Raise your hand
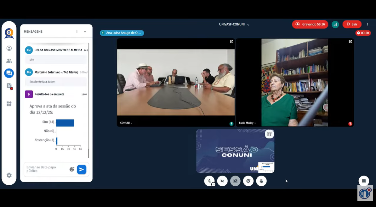 [261, 181]
